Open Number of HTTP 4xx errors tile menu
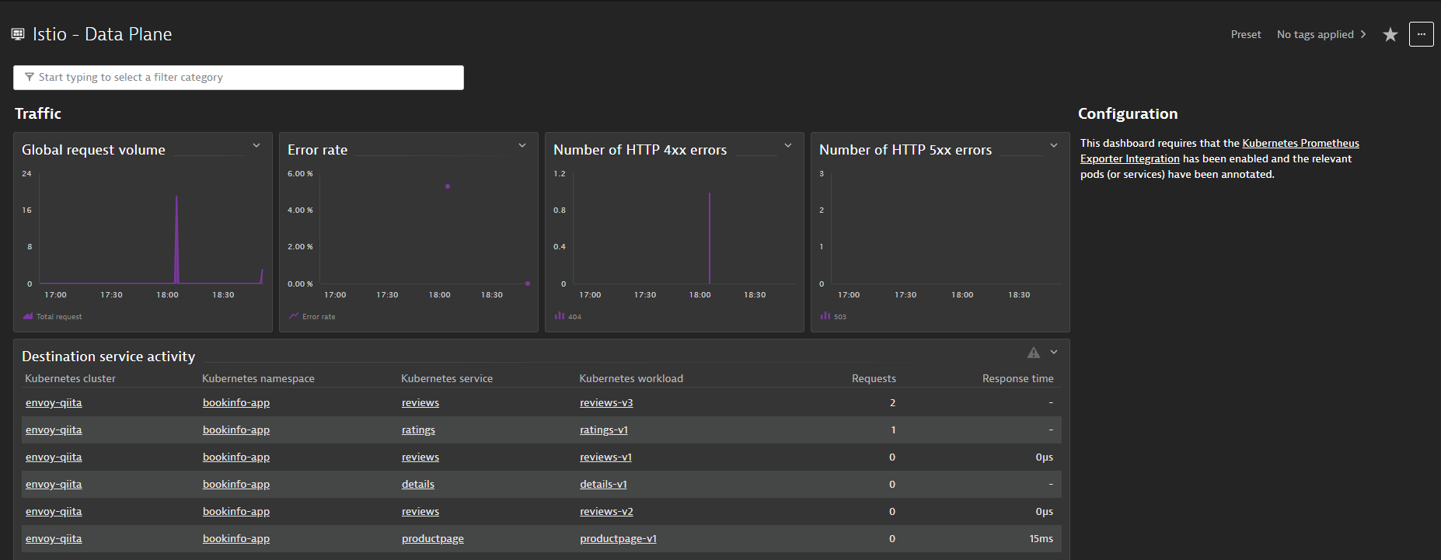 pyautogui.click(x=788, y=145)
